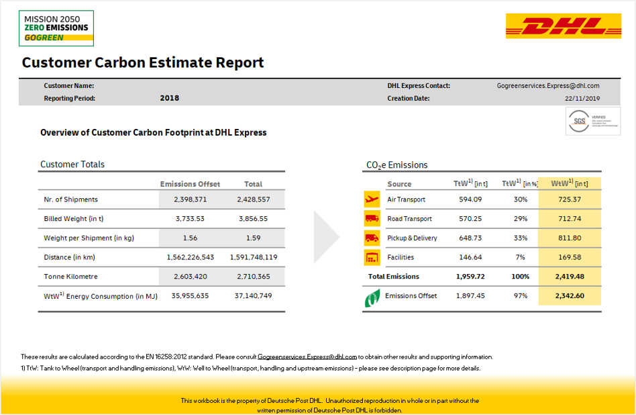Viewport: 636px width, 415px height.
Task: Select shipments offset value 2,398,371
Action: pyautogui.click(x=191, y=199)
